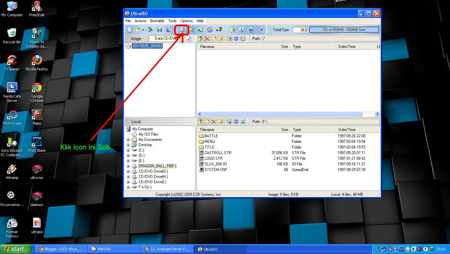Refresh the Local pane with the green refresh icon
This screenshot has width=450, height=254.
point(243,122)
